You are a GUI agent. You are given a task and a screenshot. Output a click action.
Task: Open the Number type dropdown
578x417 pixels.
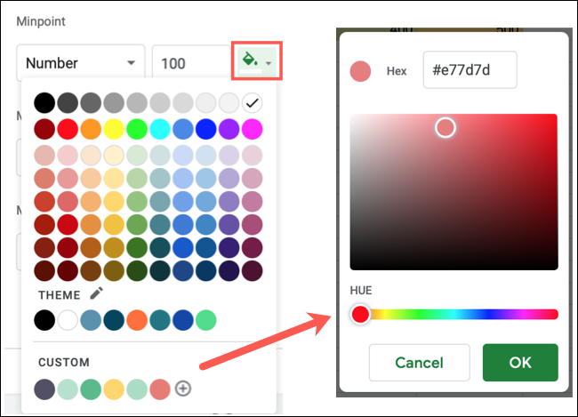80,63
